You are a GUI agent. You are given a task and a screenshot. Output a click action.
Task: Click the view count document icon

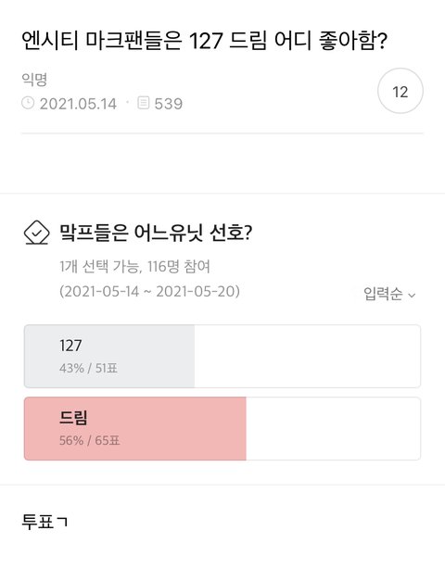pos(144,103)
